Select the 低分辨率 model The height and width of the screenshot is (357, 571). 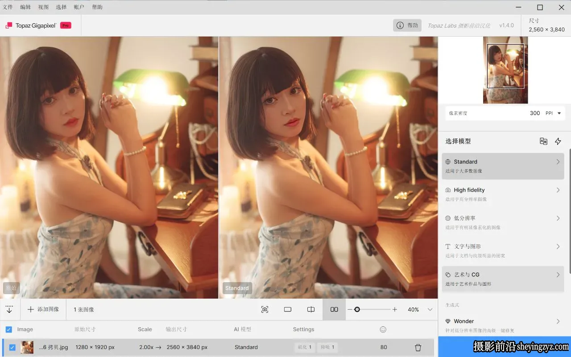click(503, 222)
